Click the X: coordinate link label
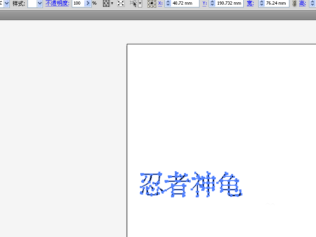The height and width of the screenshot is (237, 316). (x=160, y=3)
